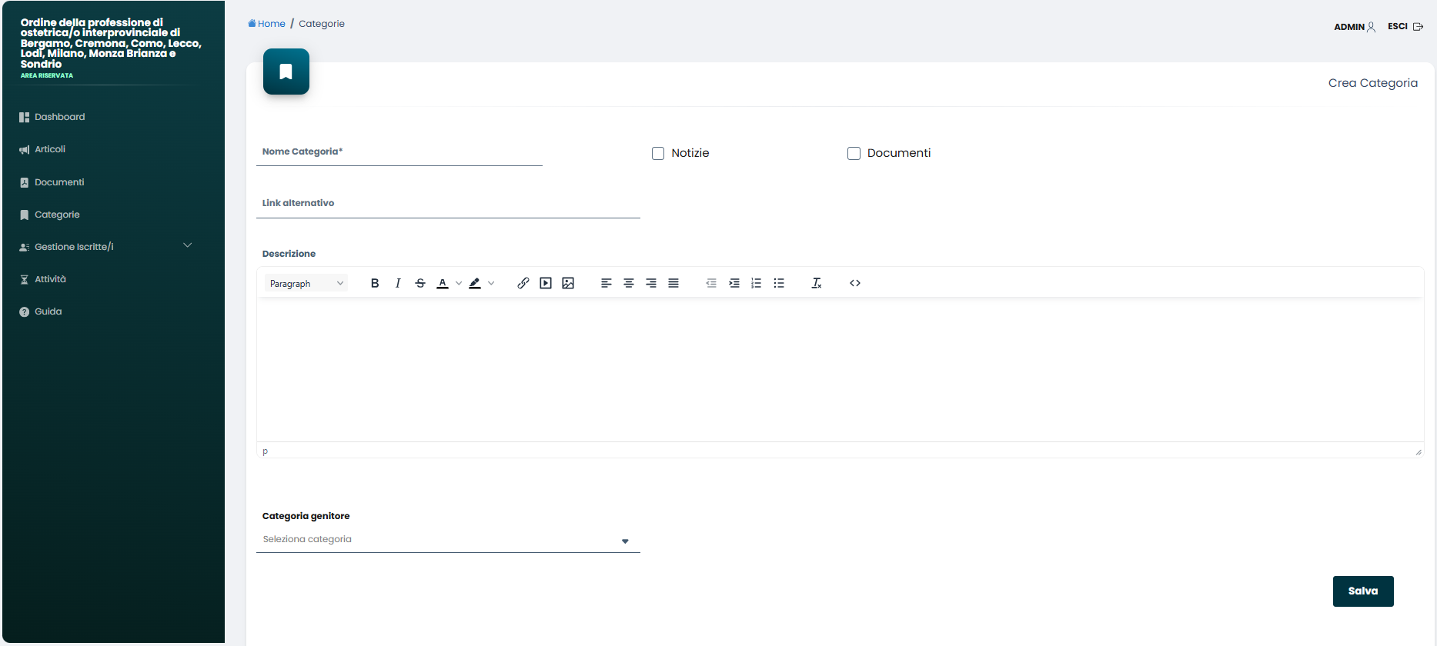Insert a link using the toolbar

(x=523, y=283)
